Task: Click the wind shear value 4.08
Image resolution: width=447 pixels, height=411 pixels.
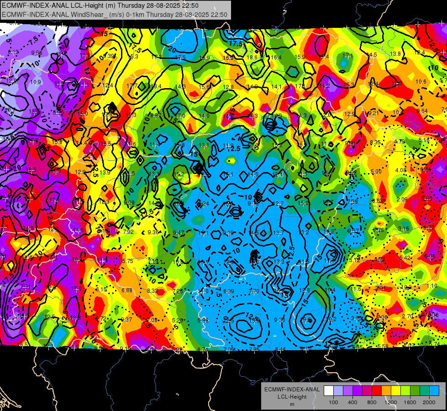Action: 401,170
